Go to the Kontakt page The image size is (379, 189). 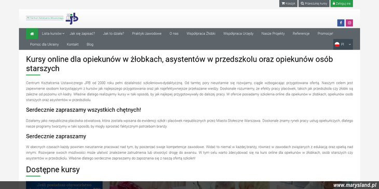click(73, 45)
